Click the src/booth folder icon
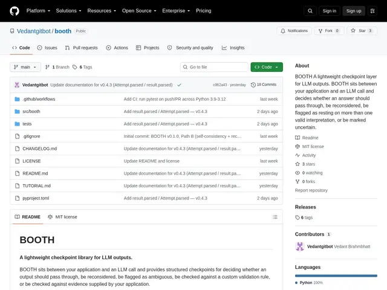387x290 pixels. point(17,111)
